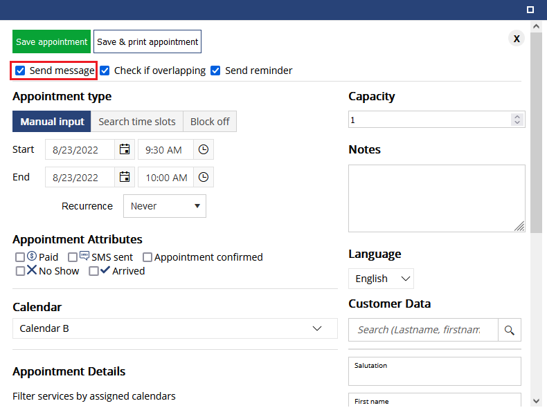Click inside the Notes text area

pos(436,198)
